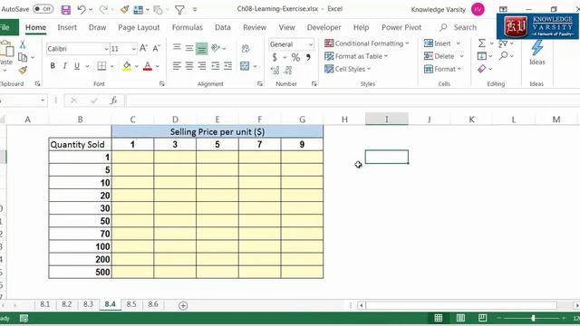The height and width of the screenshot is (326, 580).
Task: Click inside the formula bar
Action: (352, 101)
